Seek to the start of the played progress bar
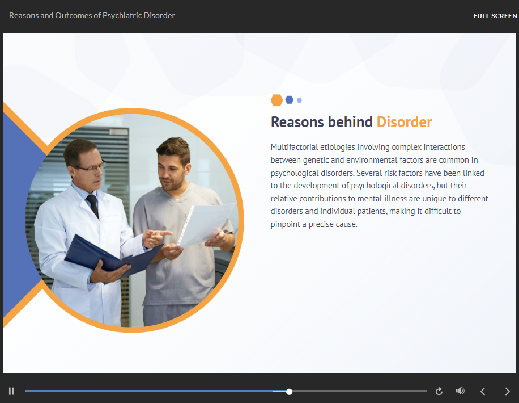Image resolution: width=519 pixels, height=403 pixels. click(x=28, y=391)
